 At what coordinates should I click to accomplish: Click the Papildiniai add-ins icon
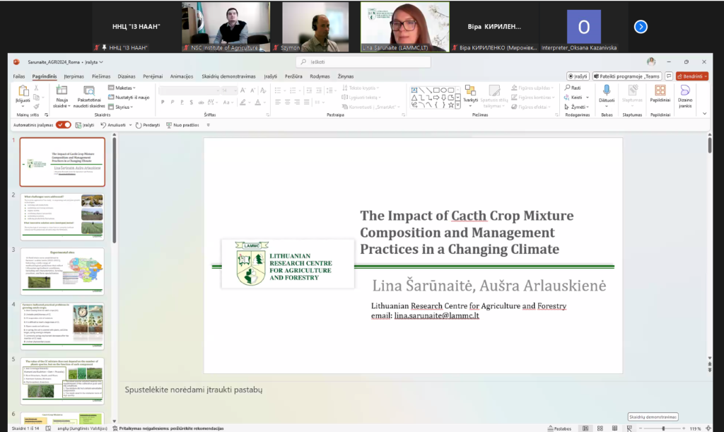click(x=660, y=91)
